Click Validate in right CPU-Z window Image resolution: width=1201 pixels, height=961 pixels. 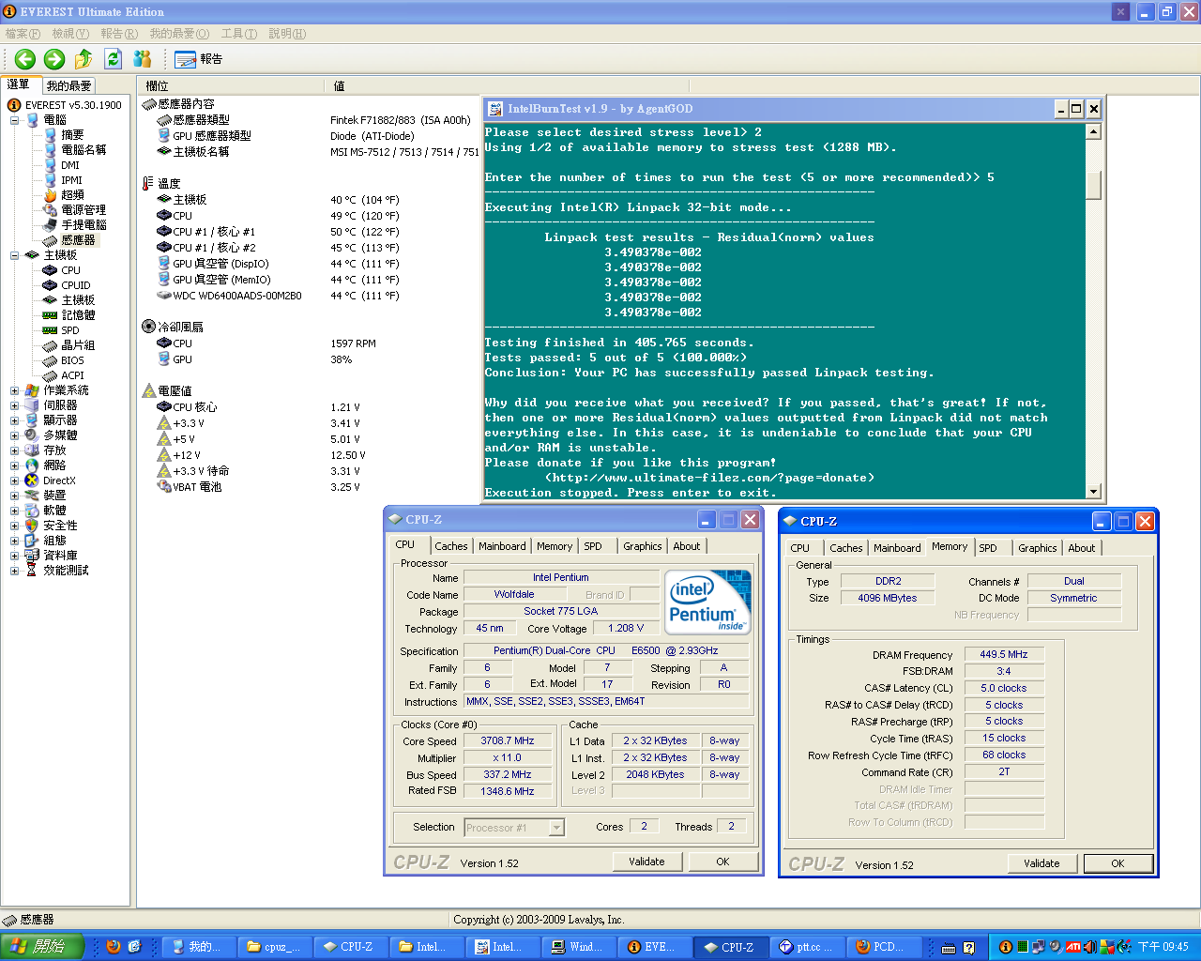pos(1041,863)
